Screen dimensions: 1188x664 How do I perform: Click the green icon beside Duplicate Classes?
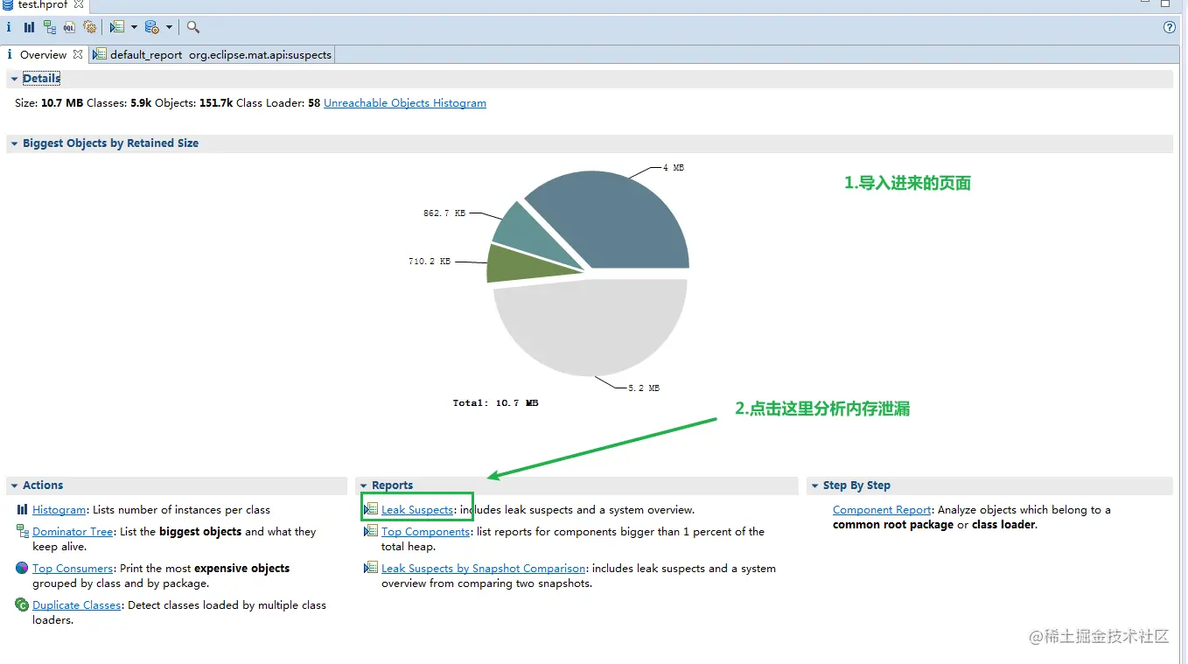[22, 605]
